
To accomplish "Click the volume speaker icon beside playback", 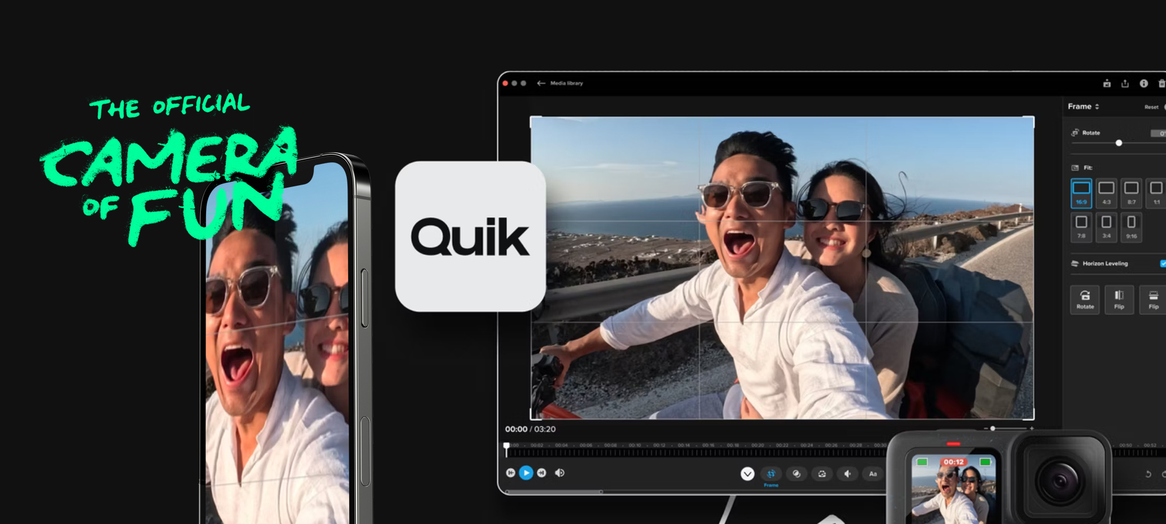I will [559, 473].
